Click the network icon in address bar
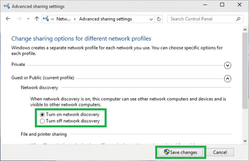 [x=46, y=19]
